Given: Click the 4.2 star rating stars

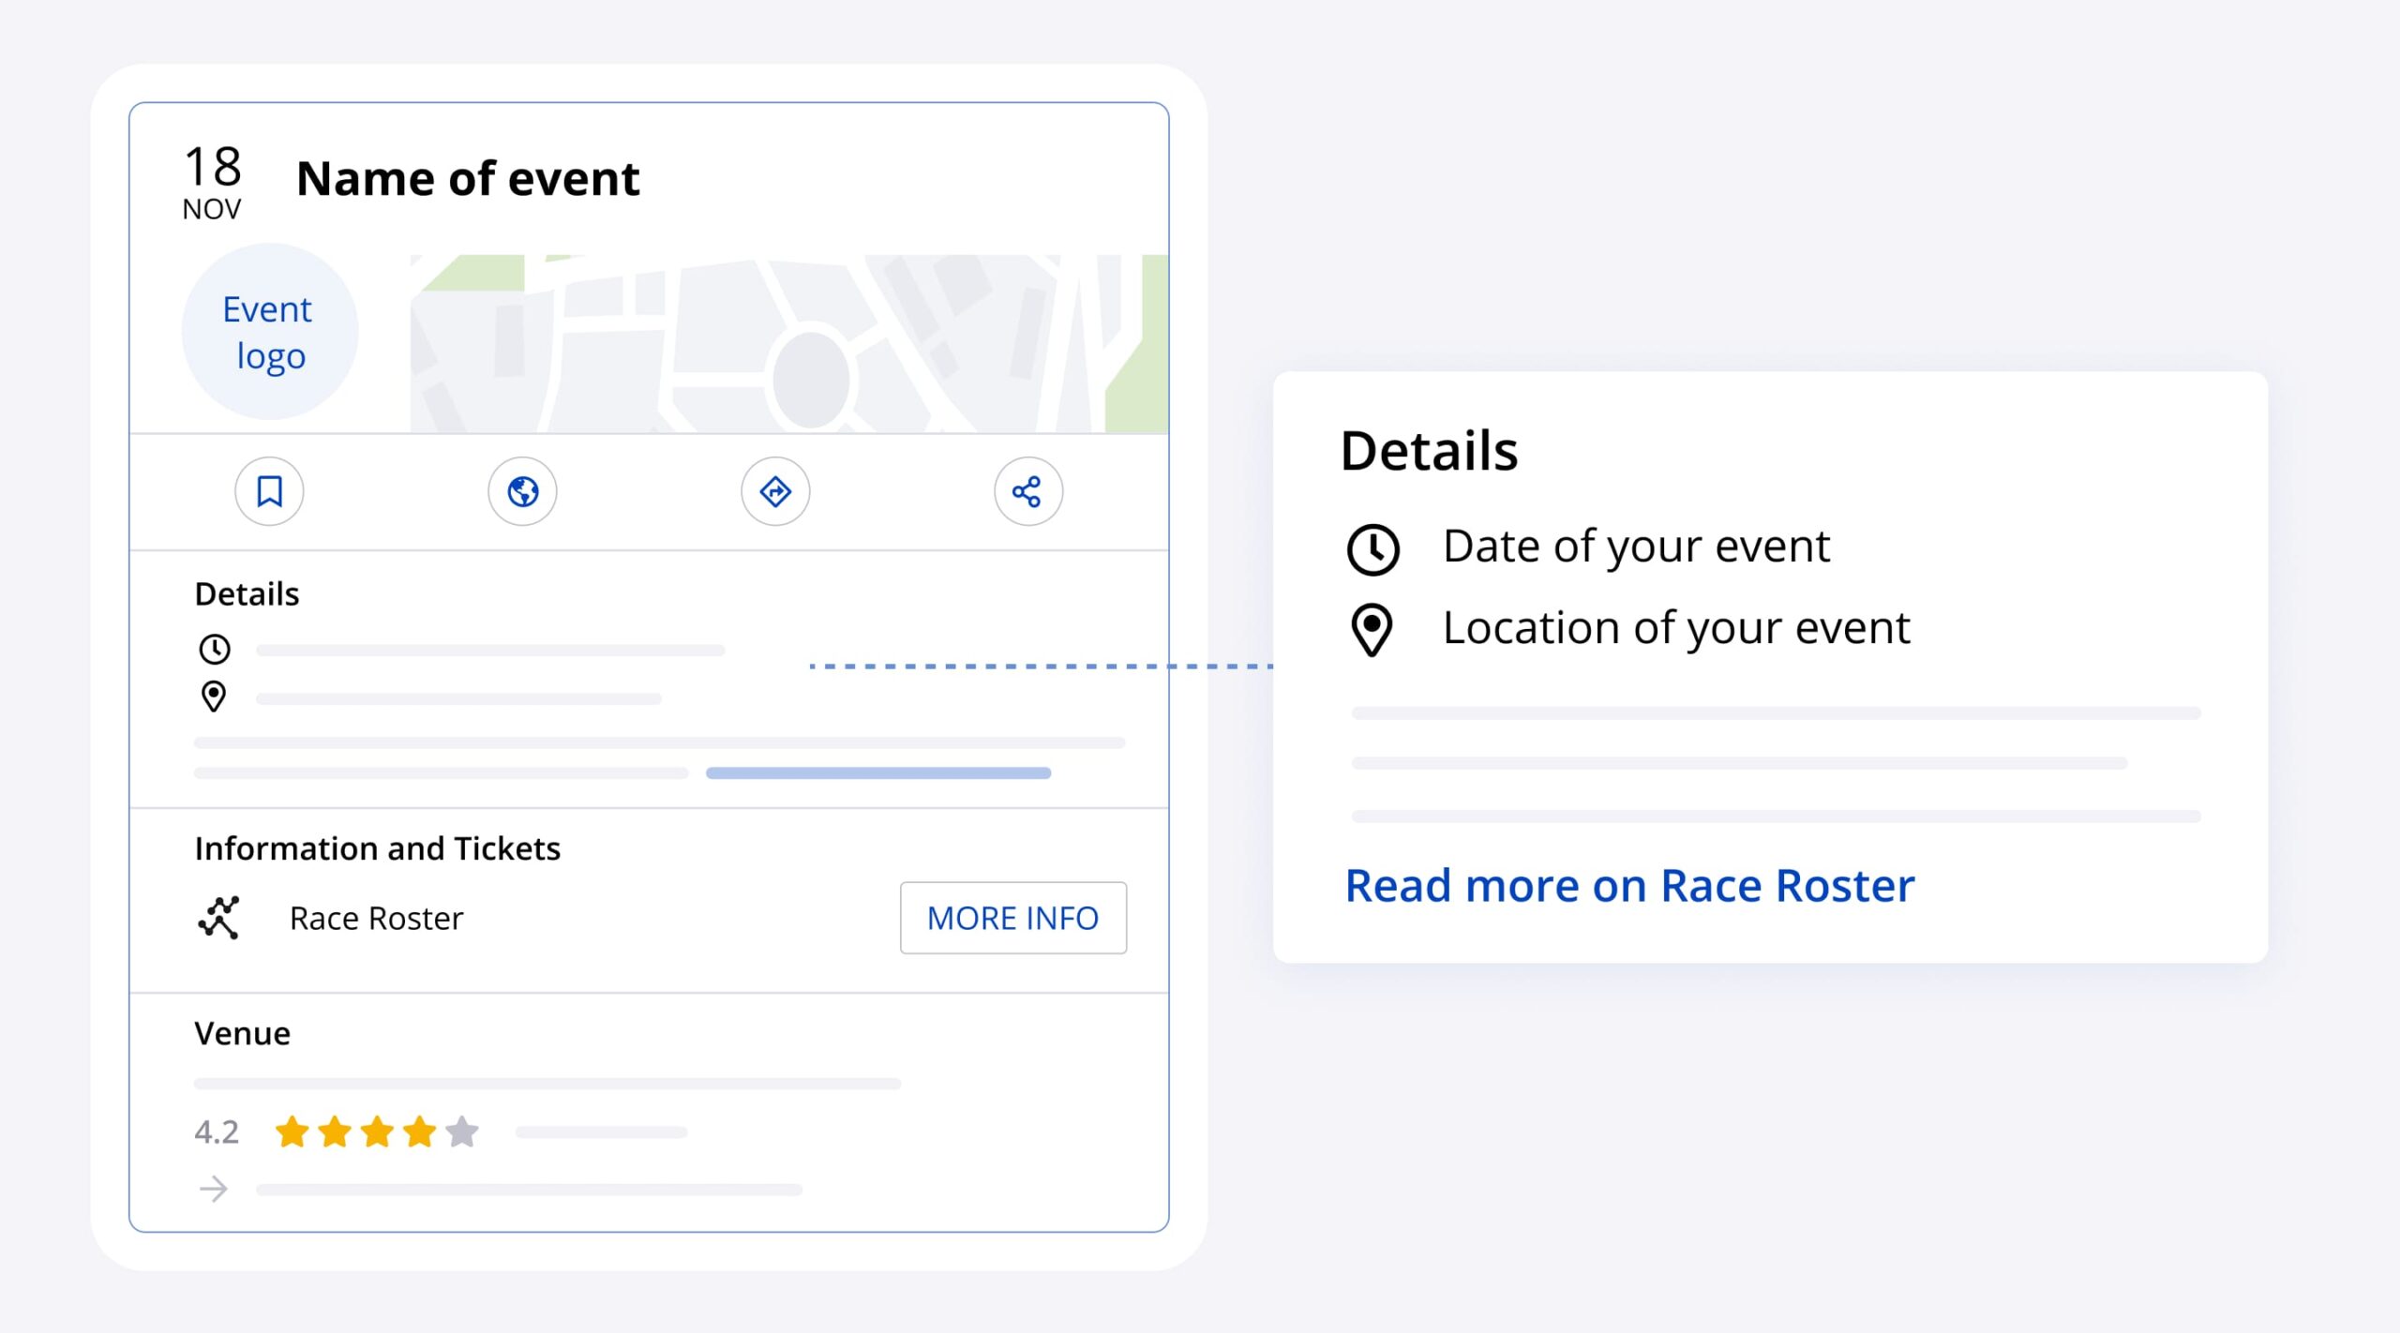Looking at the screenshot, I should point(377,1131).
